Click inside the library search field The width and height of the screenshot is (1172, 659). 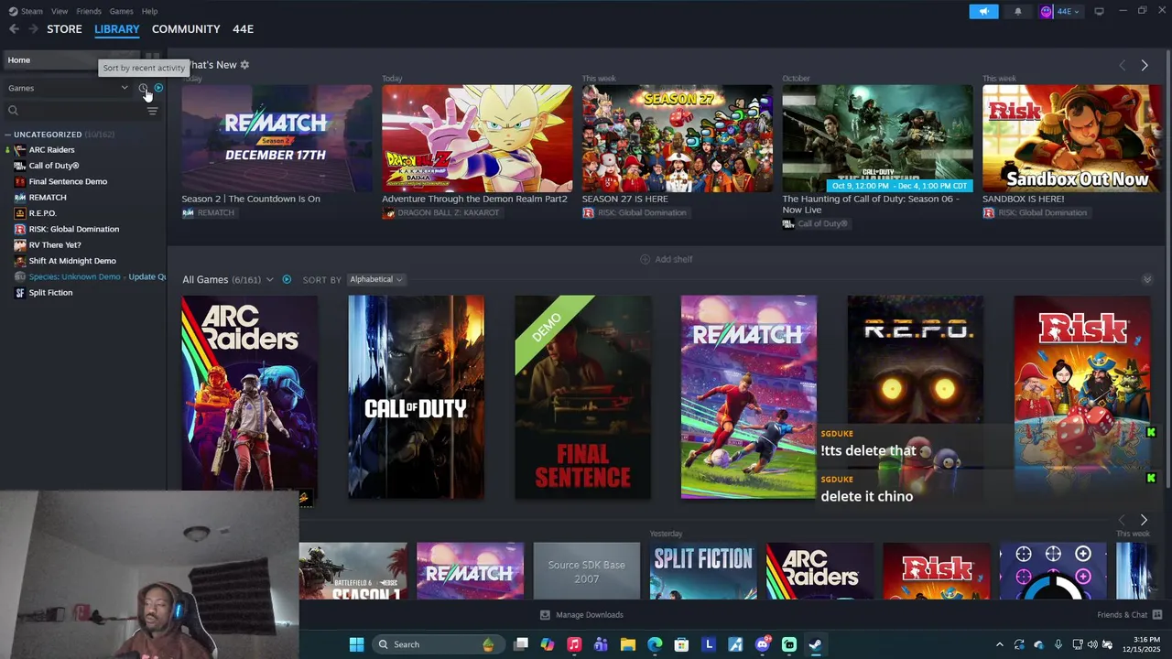pos(82,111)
